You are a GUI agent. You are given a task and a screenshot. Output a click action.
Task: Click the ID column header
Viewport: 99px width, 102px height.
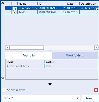tap(49, 4)
